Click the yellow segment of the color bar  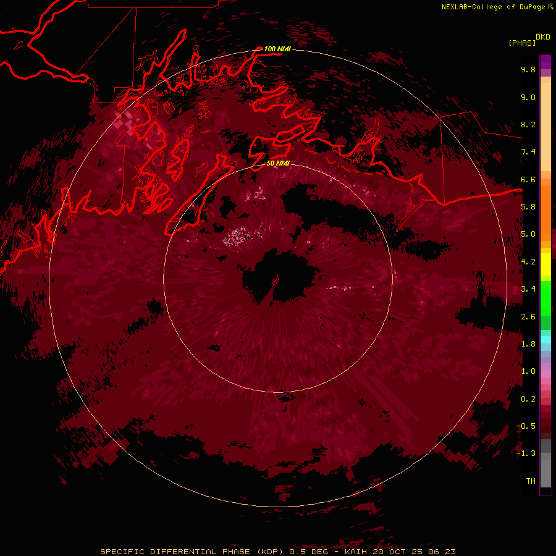[545, 264]
